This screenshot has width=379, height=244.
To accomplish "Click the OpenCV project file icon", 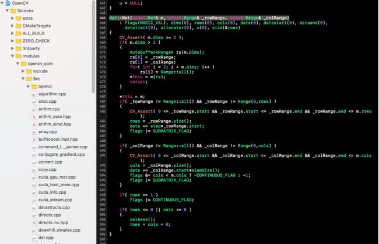I will point(8,3).
